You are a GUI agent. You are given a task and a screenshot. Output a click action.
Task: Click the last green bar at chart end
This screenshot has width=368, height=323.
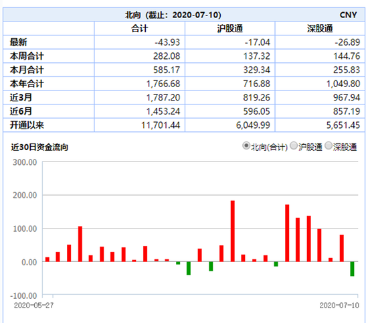tap(352, 269)
